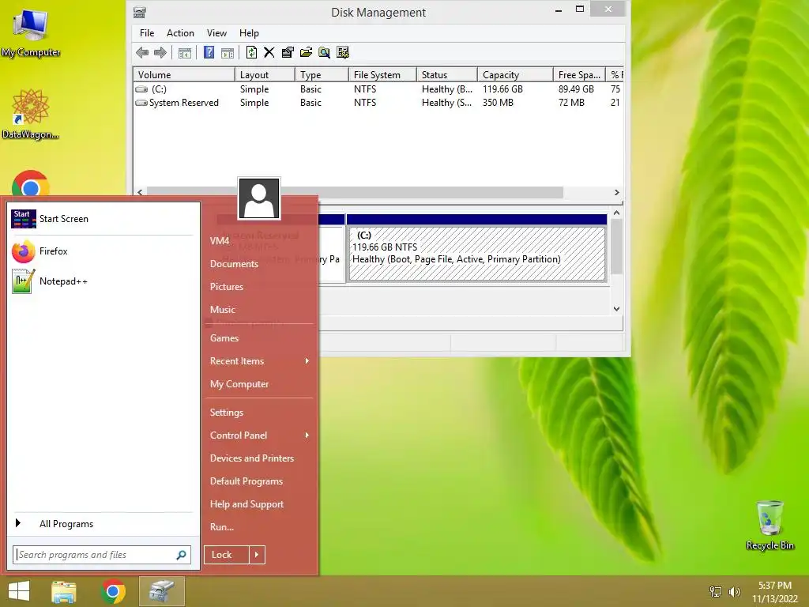Click the Free Space column header
This screenshot has height=607, width=809.
(x=579, y=75)
